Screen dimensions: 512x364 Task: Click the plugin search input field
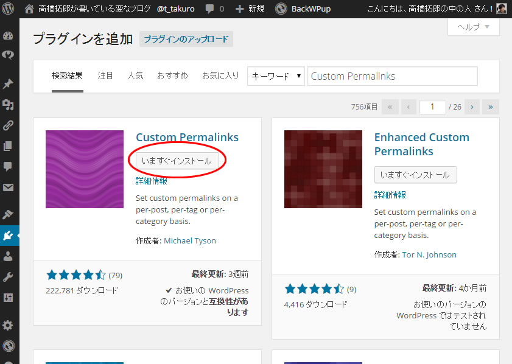tap(392, 76)
